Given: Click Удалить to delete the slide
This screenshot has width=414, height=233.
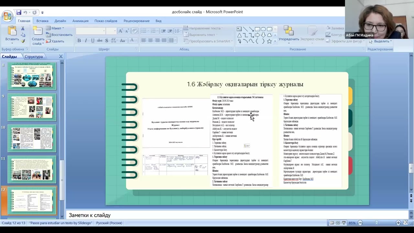Looking at the screenshot, I should (x=55, y=41).
